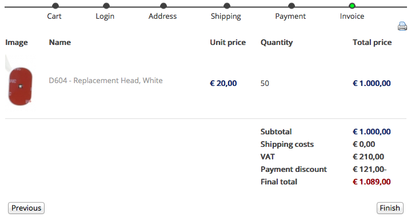Click the Total price column header
Image resolution: width=411 pixels, height=218 pixels.
[372, 42]
